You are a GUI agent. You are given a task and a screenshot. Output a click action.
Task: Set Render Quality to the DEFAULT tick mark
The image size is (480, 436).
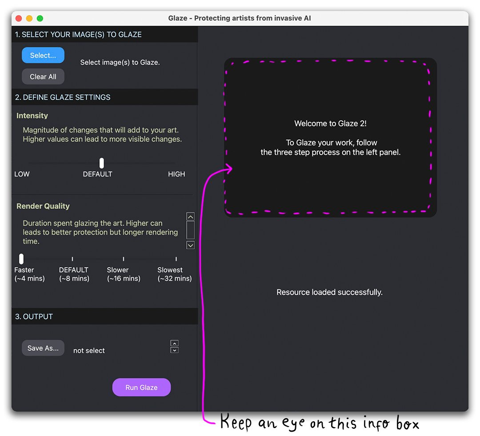[72, 259]
